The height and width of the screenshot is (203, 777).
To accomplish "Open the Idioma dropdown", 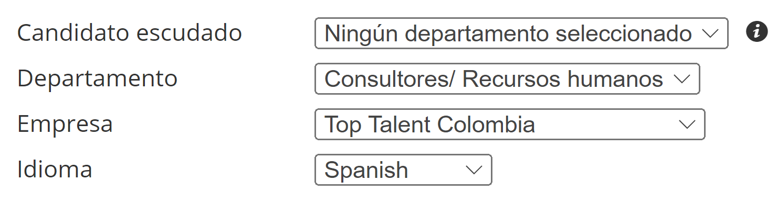I will (x=403, y=170).
